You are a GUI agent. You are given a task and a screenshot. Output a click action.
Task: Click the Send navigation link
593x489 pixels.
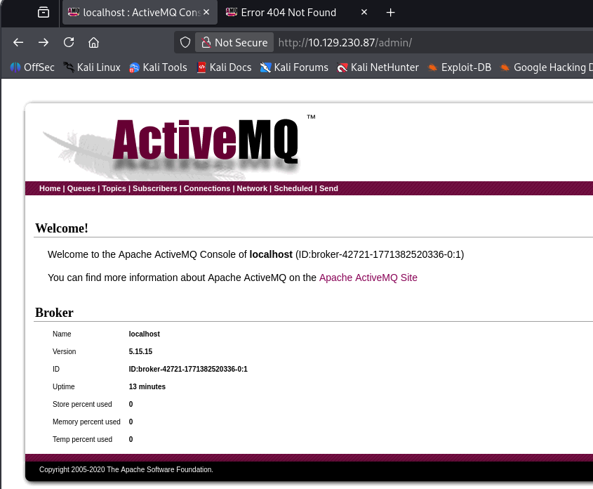pyautogui.click(x=328, y=188)
